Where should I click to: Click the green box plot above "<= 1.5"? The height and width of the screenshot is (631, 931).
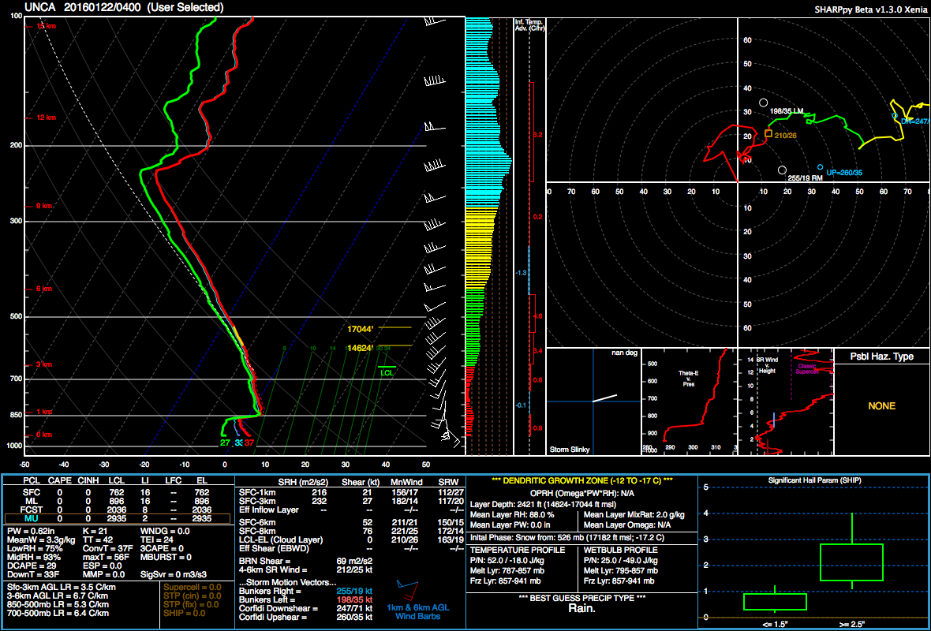775,599
